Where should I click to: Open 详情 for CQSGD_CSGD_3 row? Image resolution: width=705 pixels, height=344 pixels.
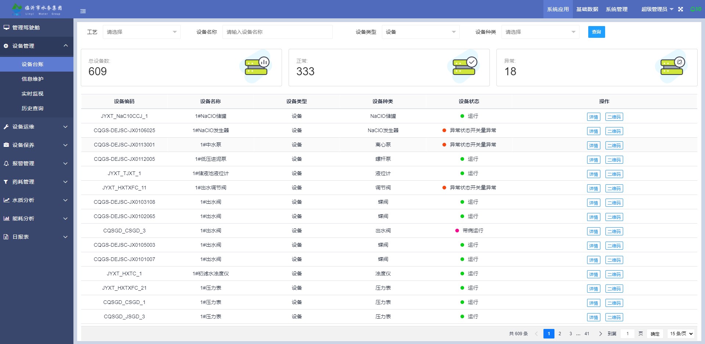click(593, 231)
